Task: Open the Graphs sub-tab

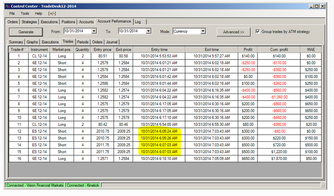Action: [x=32, y=42]
